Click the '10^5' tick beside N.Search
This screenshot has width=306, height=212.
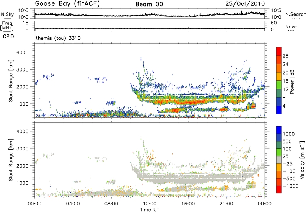pyautogui.click(x=276, y=11)
